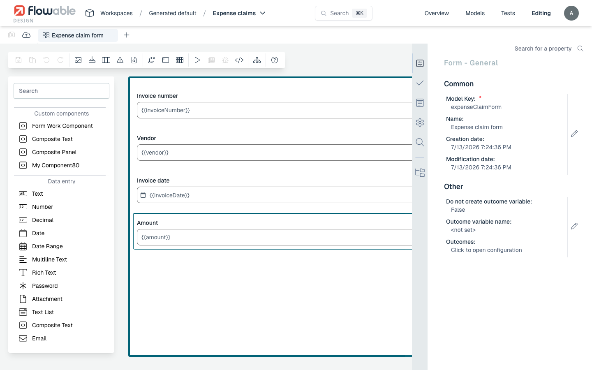Click the redo arrow in the toolbar
The image size is (592, 370).
click(x=60, y=60)
